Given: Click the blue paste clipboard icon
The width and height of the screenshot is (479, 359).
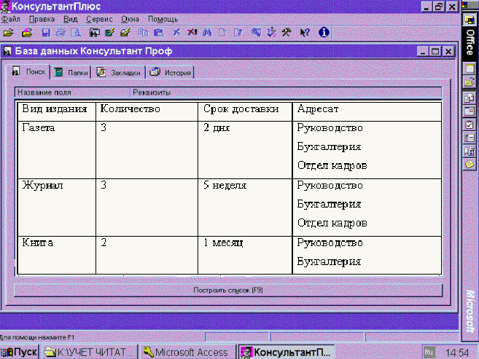Looking at the screenshot, I should pos(158,32).
